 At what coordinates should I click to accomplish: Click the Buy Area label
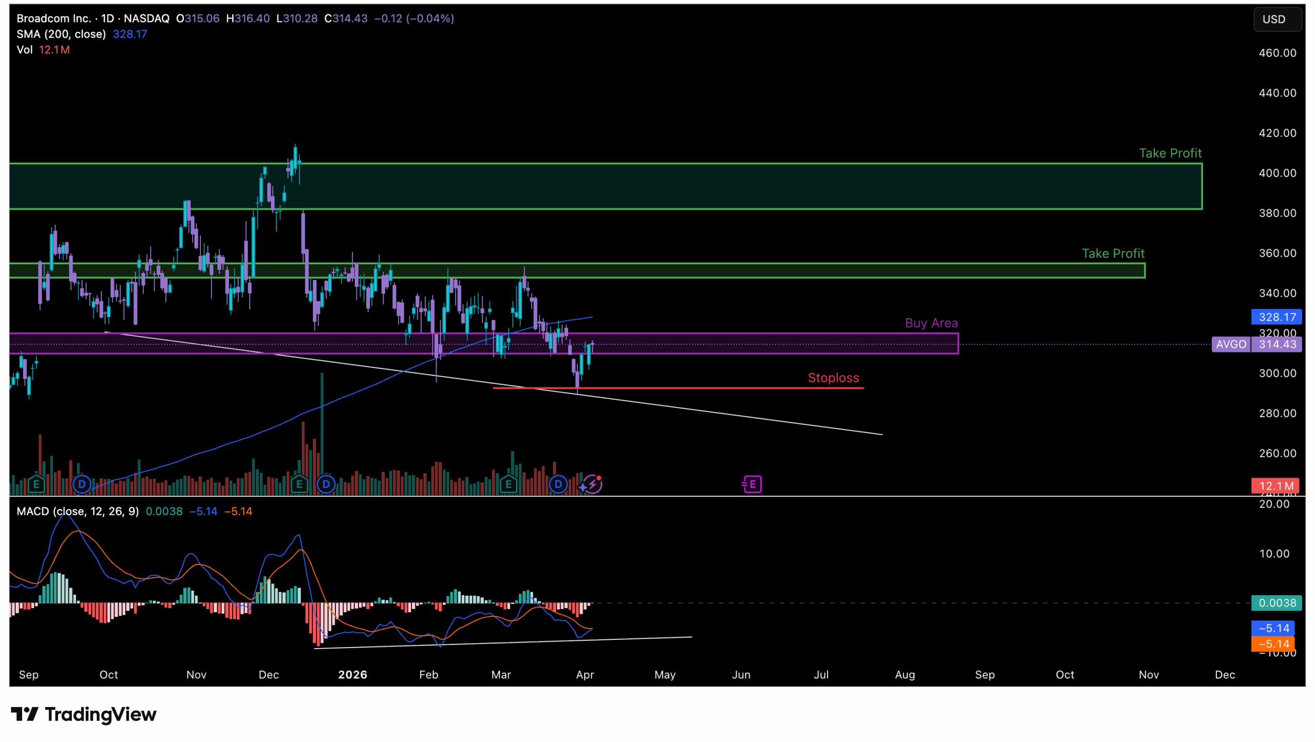(931, 323)
